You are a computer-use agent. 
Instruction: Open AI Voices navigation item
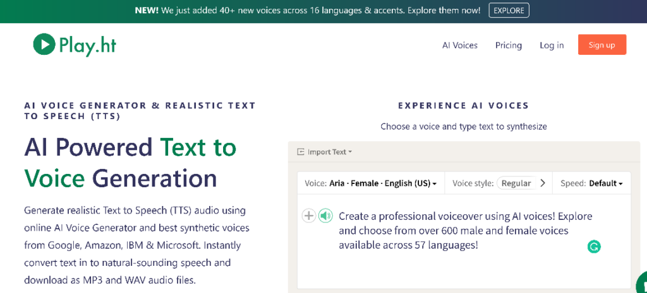coord(460,45)
